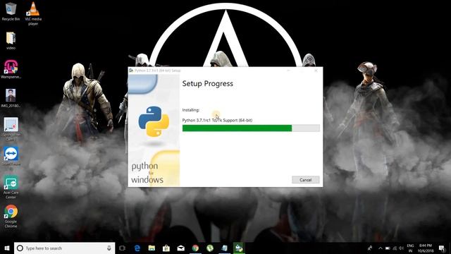Select the Free Cam desktop shortcut
Image resolution: width=451 pixels, height=254 pixels.
11,128
